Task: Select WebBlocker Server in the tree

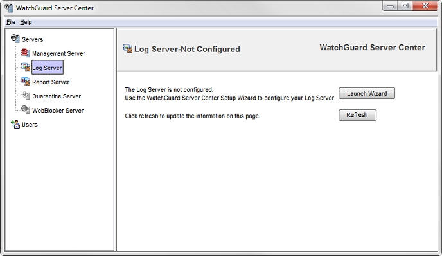Action: tap(58, 111)
